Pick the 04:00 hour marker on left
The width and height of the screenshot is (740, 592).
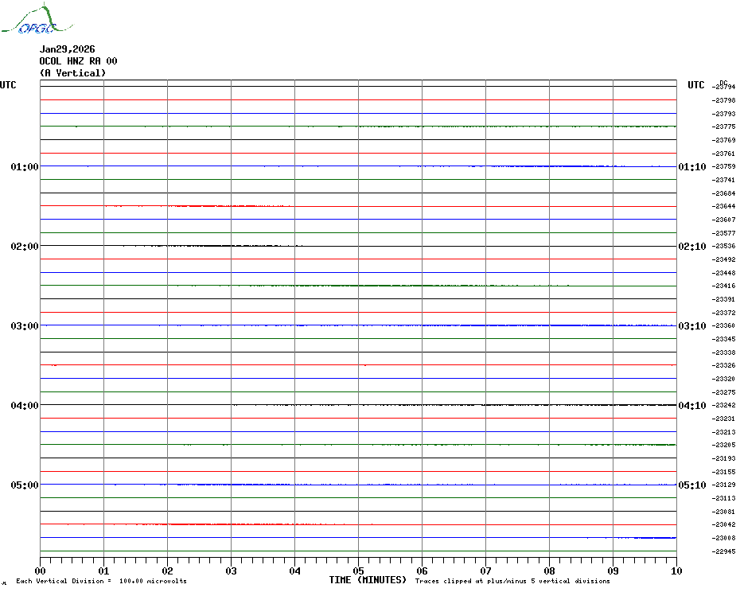[x=25, y=406]
